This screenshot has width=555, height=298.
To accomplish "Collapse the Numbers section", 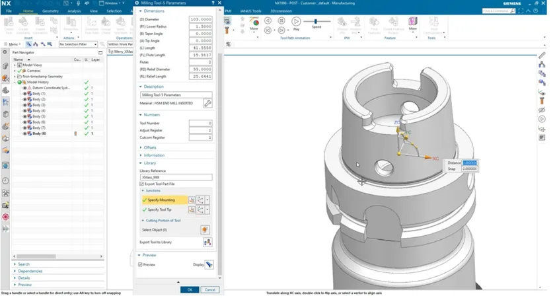I will (141, 115).
